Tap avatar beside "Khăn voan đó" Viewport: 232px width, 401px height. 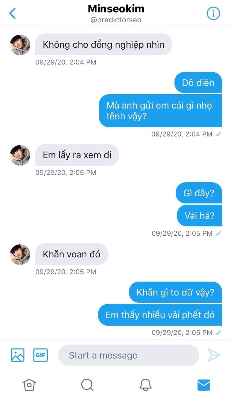point(20,254)
